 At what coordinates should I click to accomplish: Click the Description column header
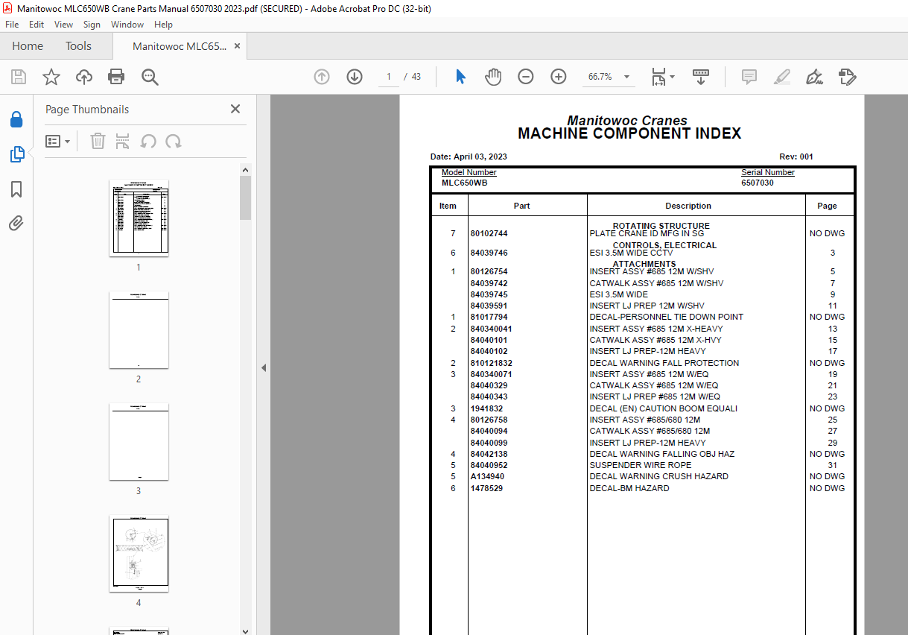(688, 206)
